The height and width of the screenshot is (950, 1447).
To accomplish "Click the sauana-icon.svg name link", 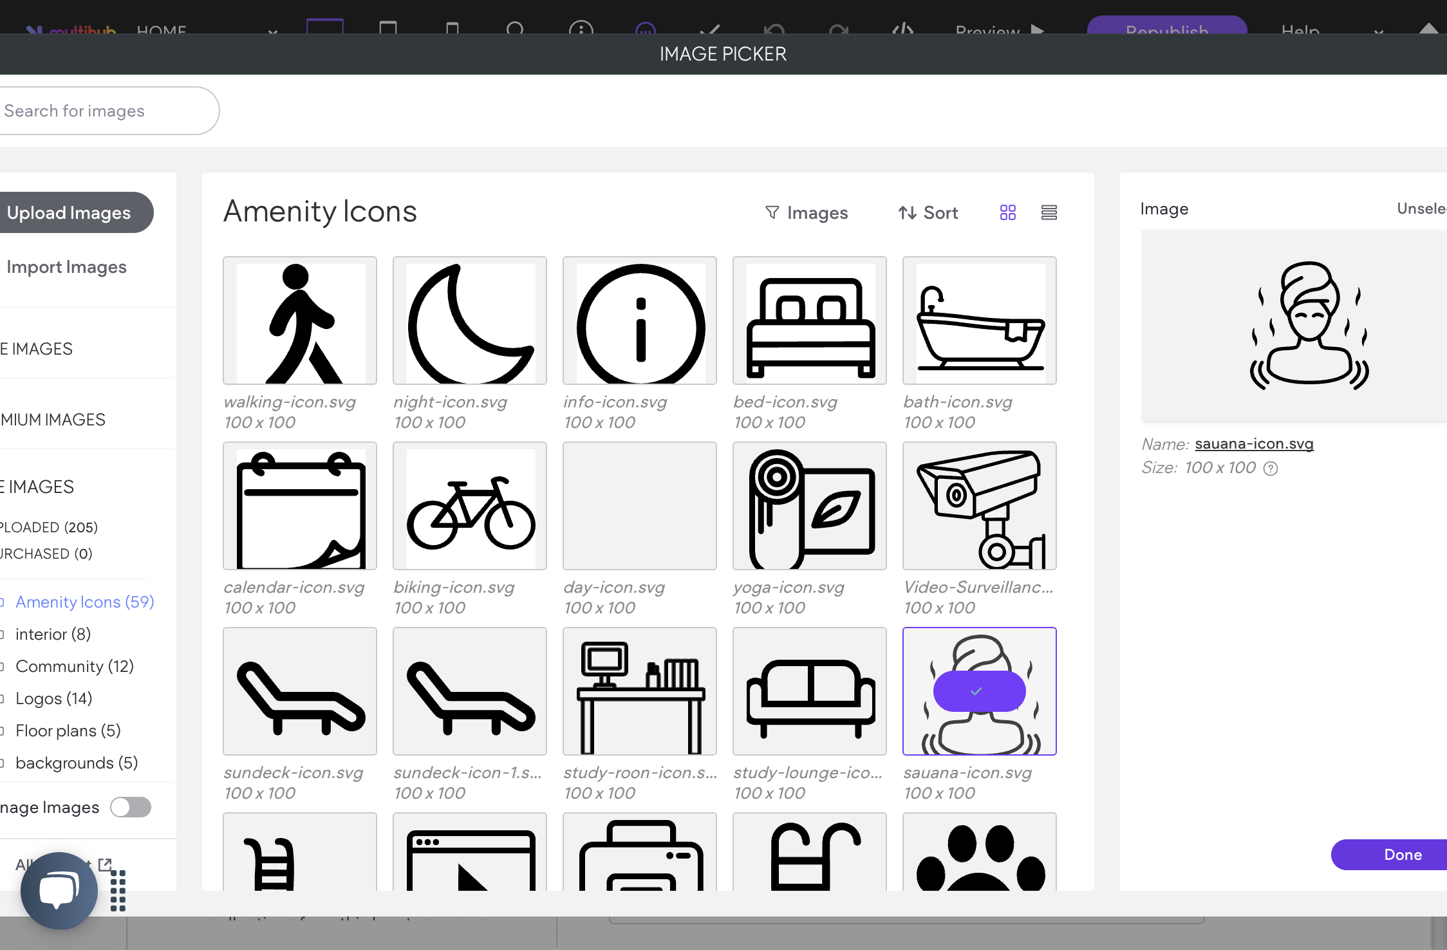I will (x=1254, y=443).
